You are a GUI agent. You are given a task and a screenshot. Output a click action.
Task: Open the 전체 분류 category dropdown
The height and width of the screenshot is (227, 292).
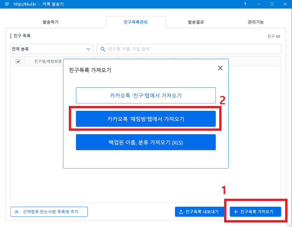coord(52,49)
